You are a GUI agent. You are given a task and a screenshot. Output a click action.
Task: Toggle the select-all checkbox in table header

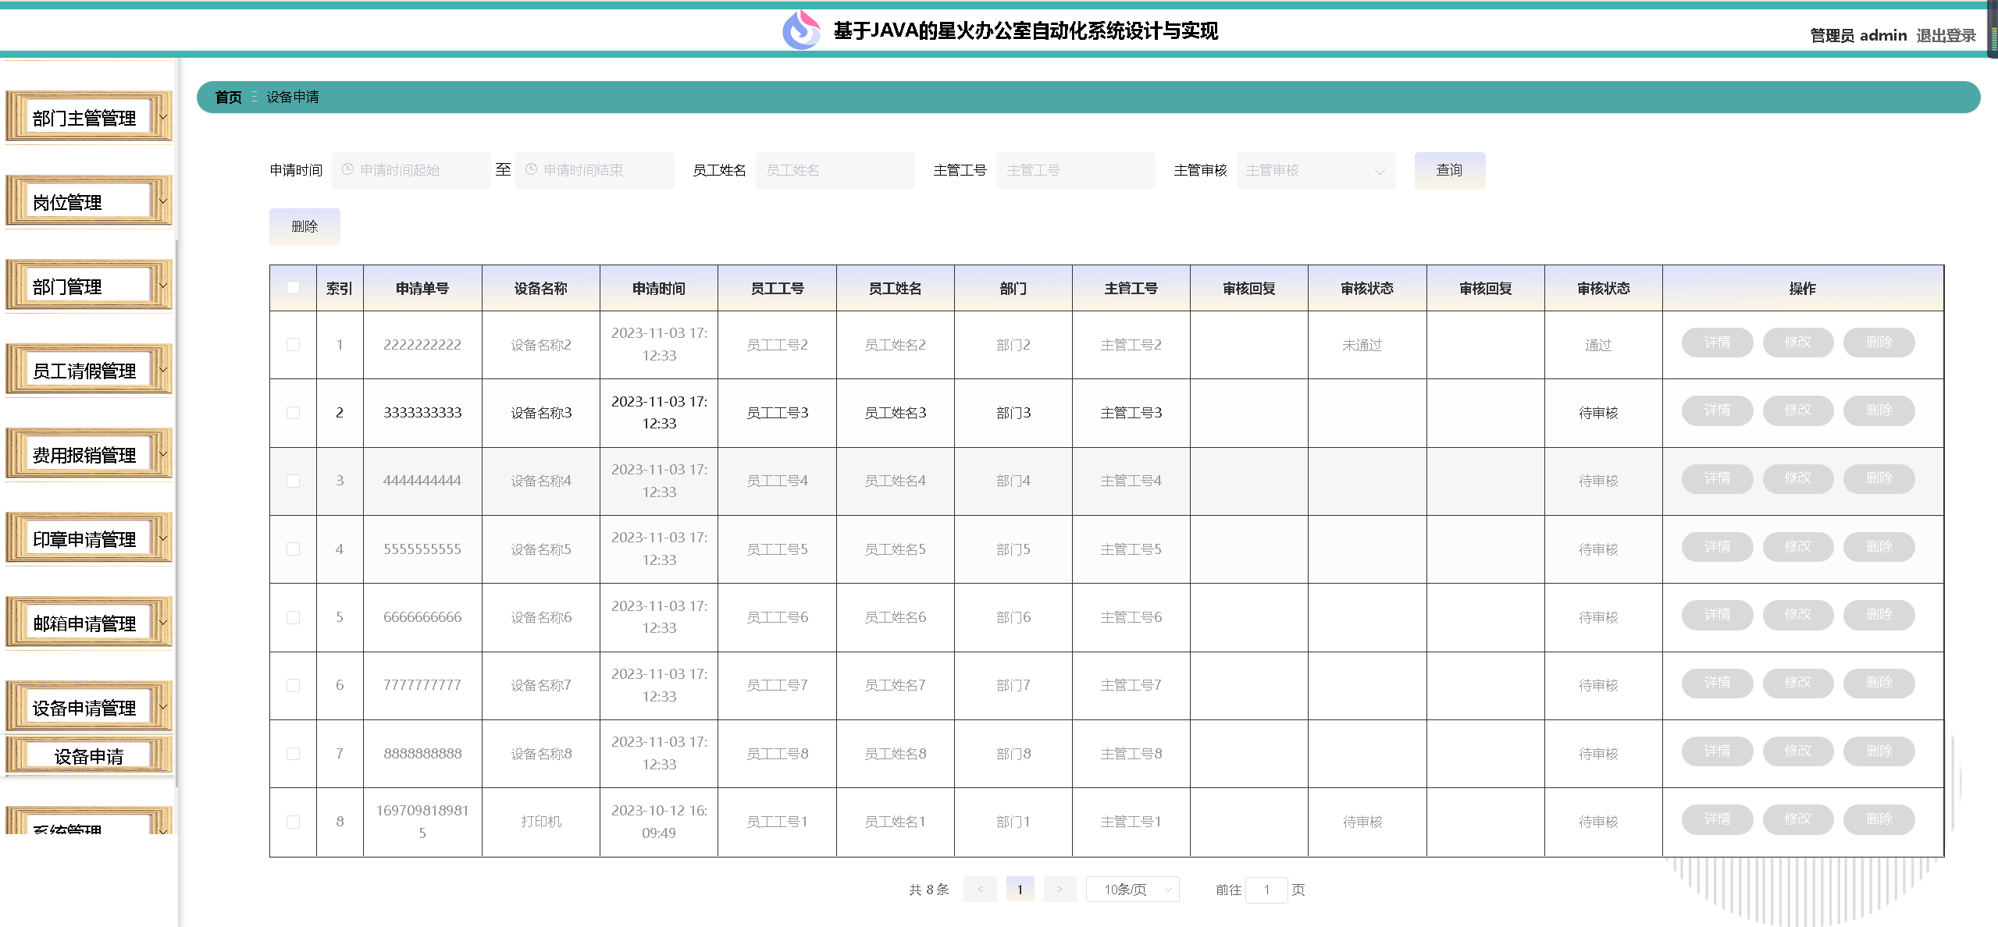coord(293,287)
